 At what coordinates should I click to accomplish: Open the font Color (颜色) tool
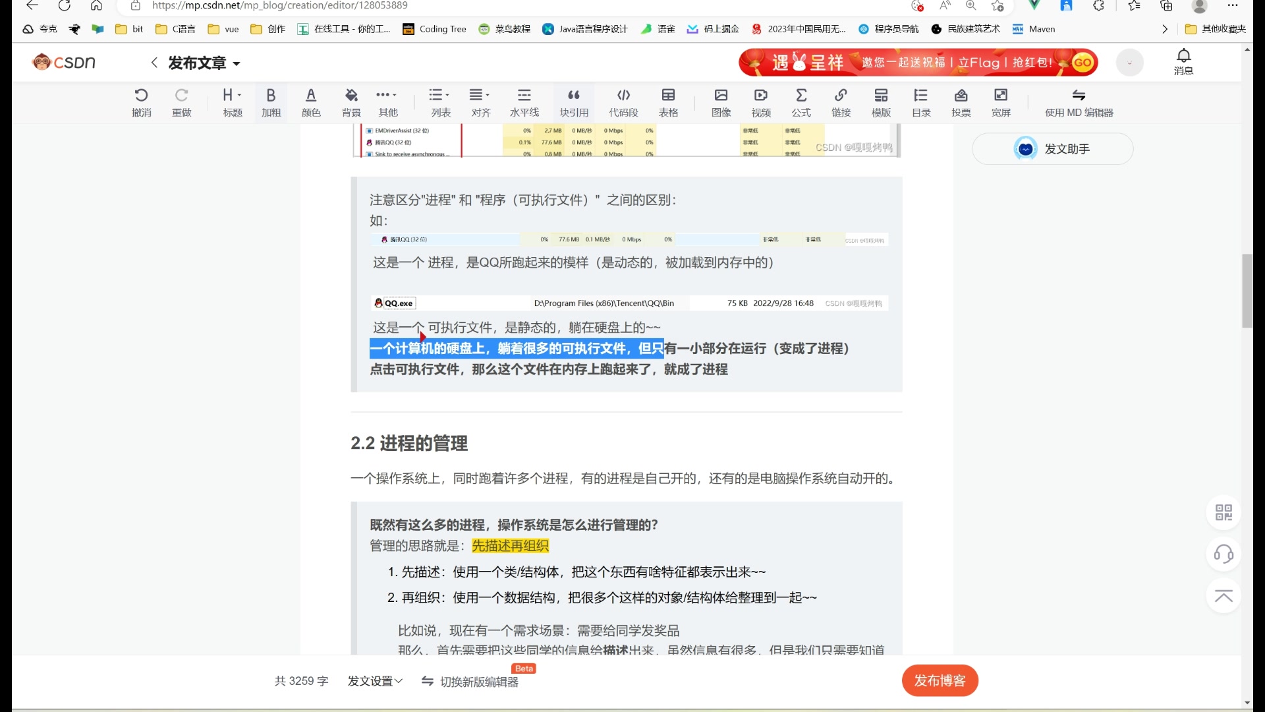tap(311, 103)
